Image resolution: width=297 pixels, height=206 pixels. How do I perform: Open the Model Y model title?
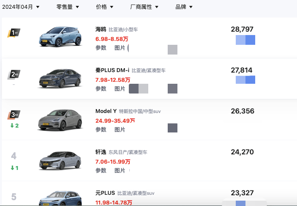pos(106,111)
